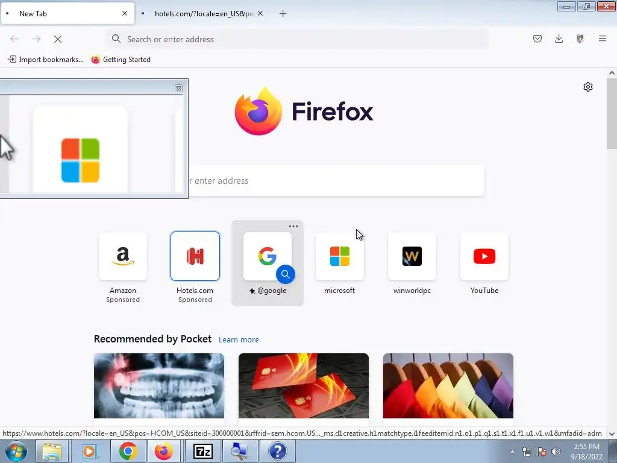Viewport: 617px width, 463px height.
Task: Switch to the hotels.com tab
Action: (x=203, y=13)
